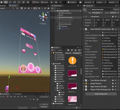Open the Account dropdown

tap(89, 2)
